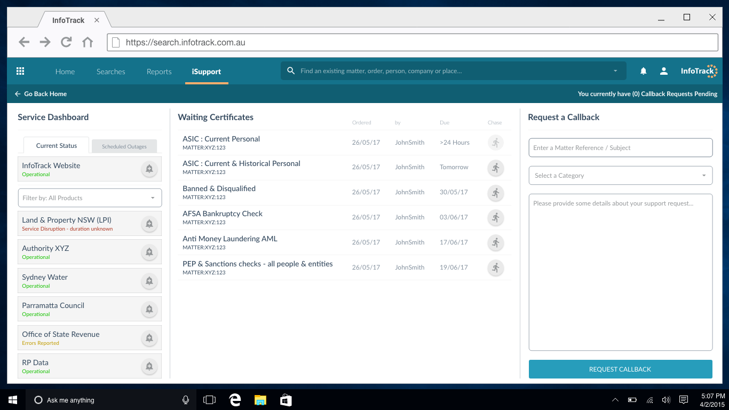
Task: Open the taskbar clock showing 5:07 PM
Action: click(x=713, y=400)
